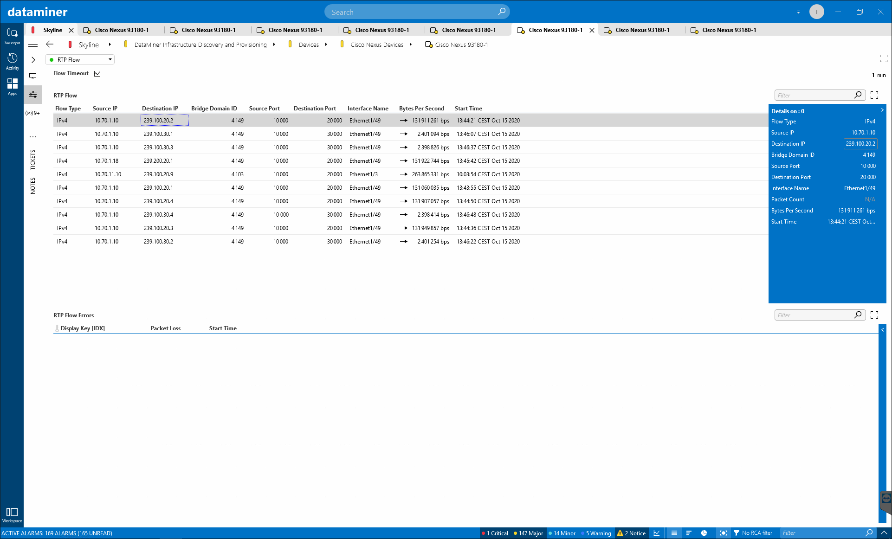This screenshot has width=892, height=539.
Task: Click the alarm console filter search icon
Action: point(869,533)
